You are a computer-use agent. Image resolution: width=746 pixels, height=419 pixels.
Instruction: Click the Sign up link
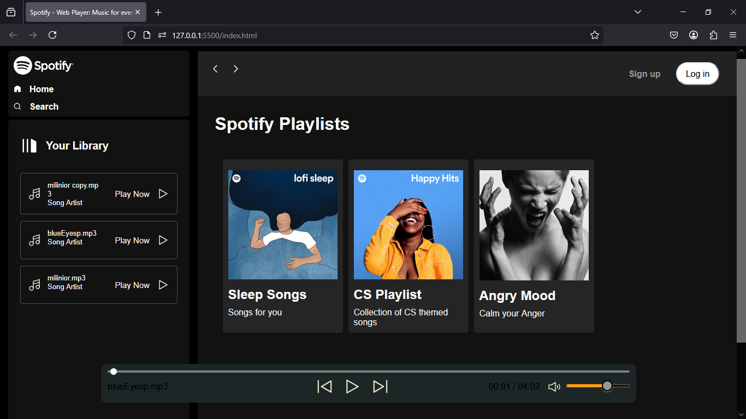[x=644, y=74]
